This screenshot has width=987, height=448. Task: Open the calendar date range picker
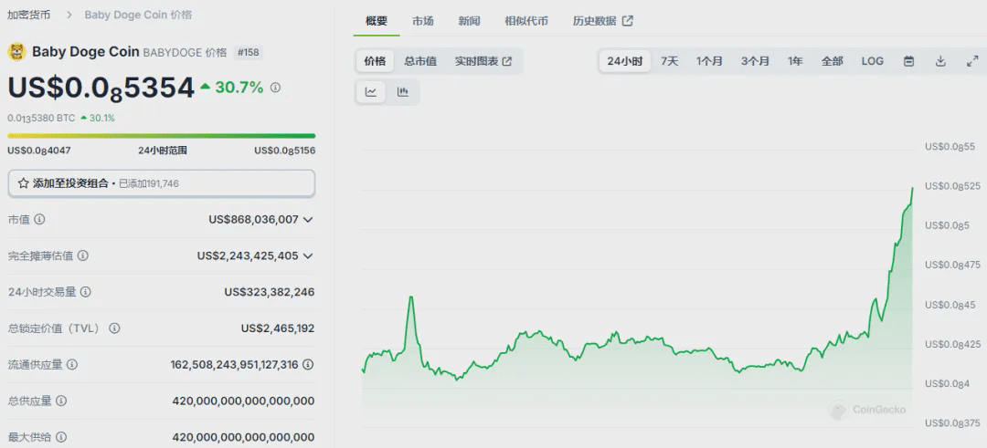(x=909, y=61)
